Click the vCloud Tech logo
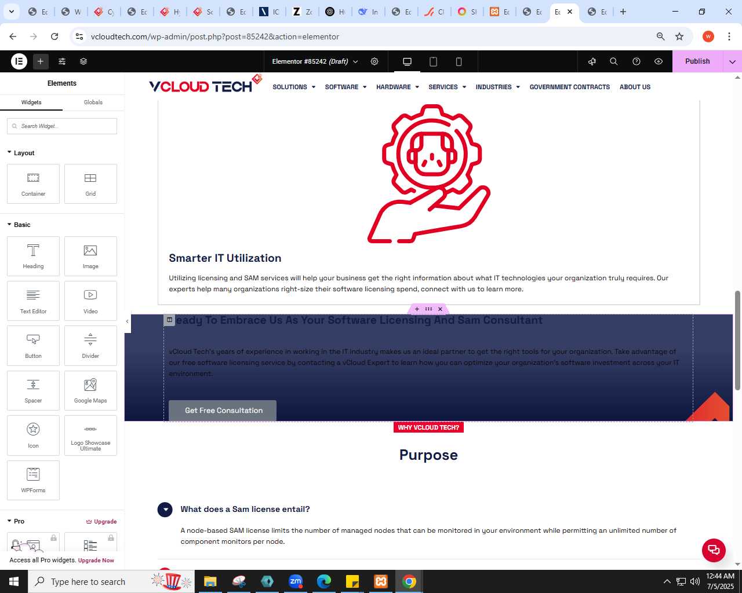This screenshot has width=742, height=593. 205,85
